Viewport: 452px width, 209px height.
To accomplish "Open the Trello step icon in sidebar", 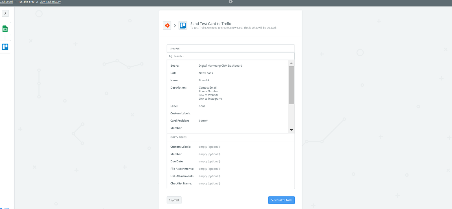I will (x=5, y=47).
